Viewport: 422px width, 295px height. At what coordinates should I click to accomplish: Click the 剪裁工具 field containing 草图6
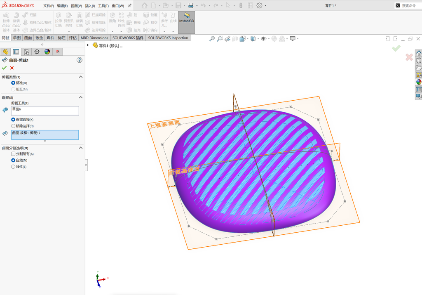coord(45,111)
